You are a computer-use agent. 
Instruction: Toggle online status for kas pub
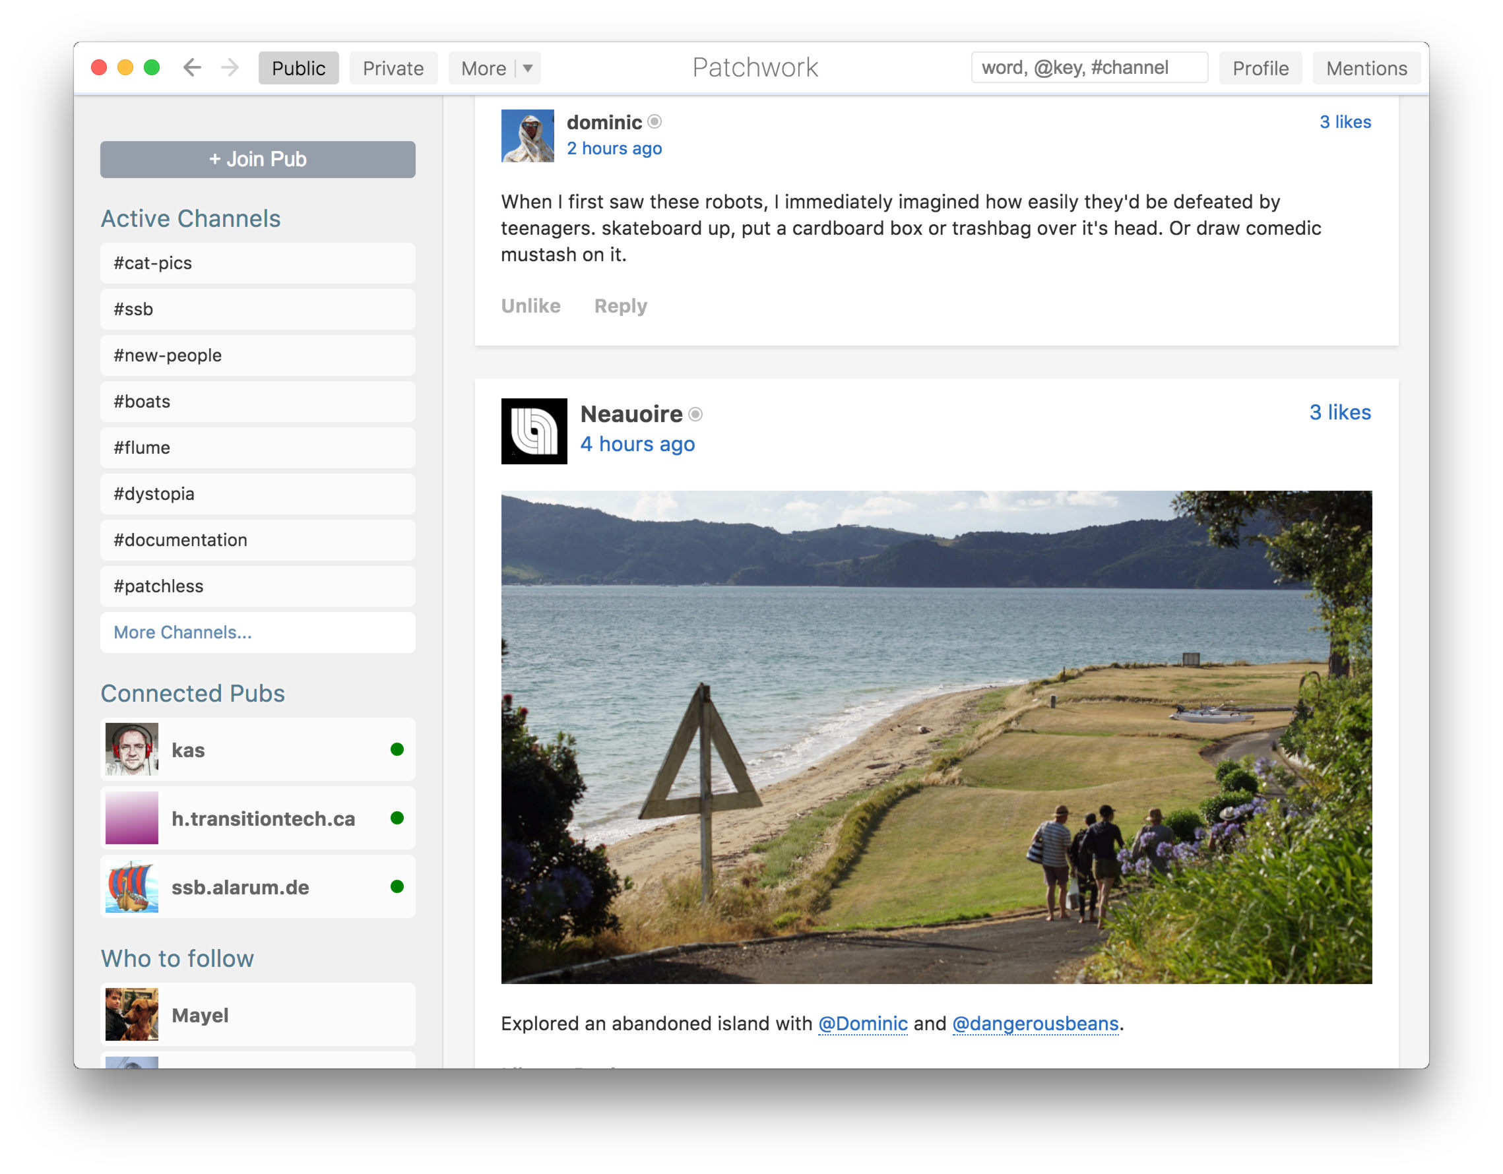coord(398,750)
